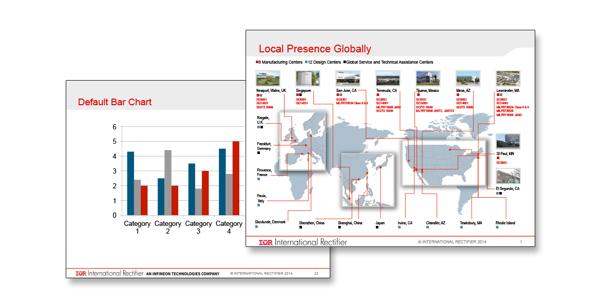The image size is (601, 308).
Task: Click the red Manufacturing Centers legend square
Action: [257, 62]
